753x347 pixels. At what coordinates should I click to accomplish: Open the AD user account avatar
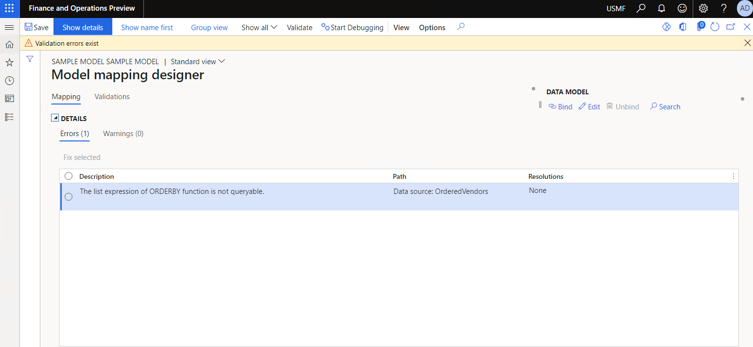[x=744, y=8]
